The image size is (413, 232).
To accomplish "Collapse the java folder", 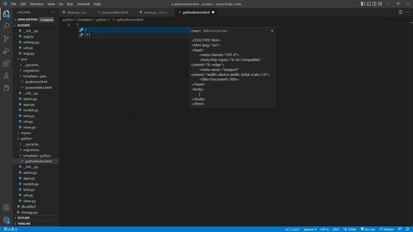I will click(35, 59).
